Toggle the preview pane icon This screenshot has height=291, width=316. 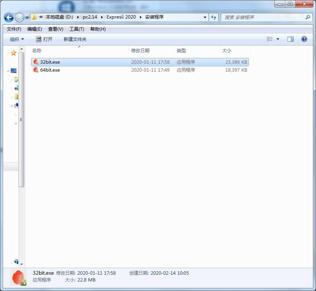coord(291,39)
